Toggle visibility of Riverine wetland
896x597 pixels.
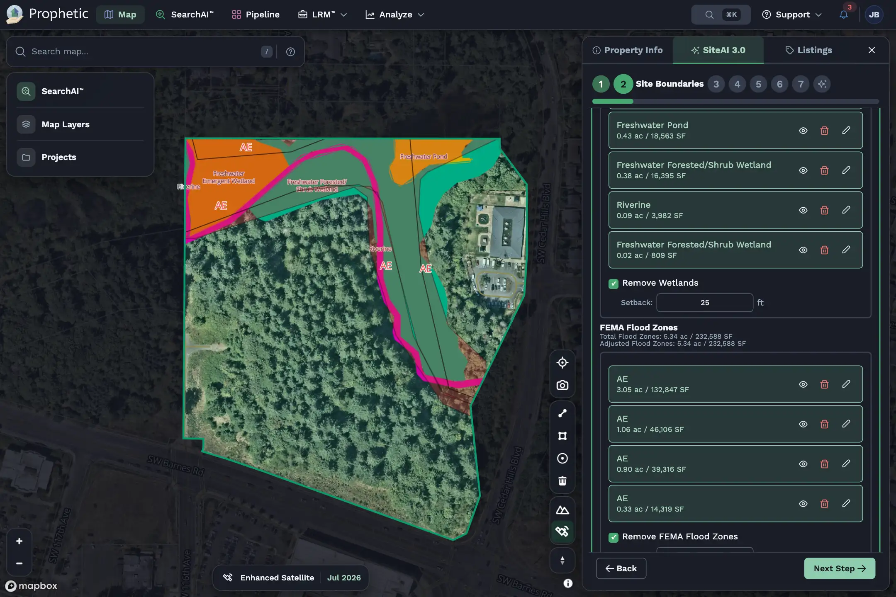tap(803, 210)
